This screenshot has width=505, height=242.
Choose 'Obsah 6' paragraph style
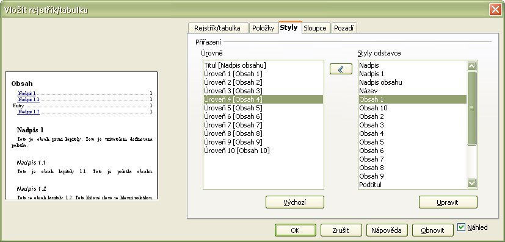pyautogui.click(x=413, y=151)
